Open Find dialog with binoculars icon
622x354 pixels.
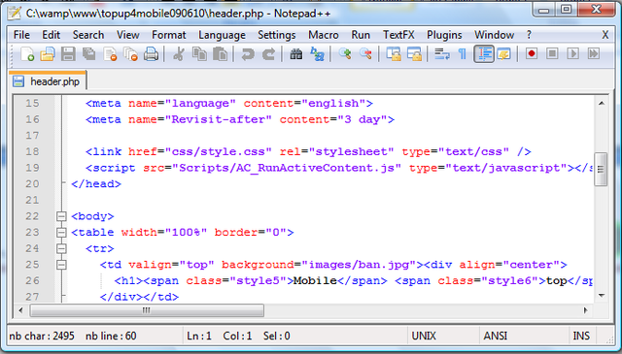click(295, 54)
